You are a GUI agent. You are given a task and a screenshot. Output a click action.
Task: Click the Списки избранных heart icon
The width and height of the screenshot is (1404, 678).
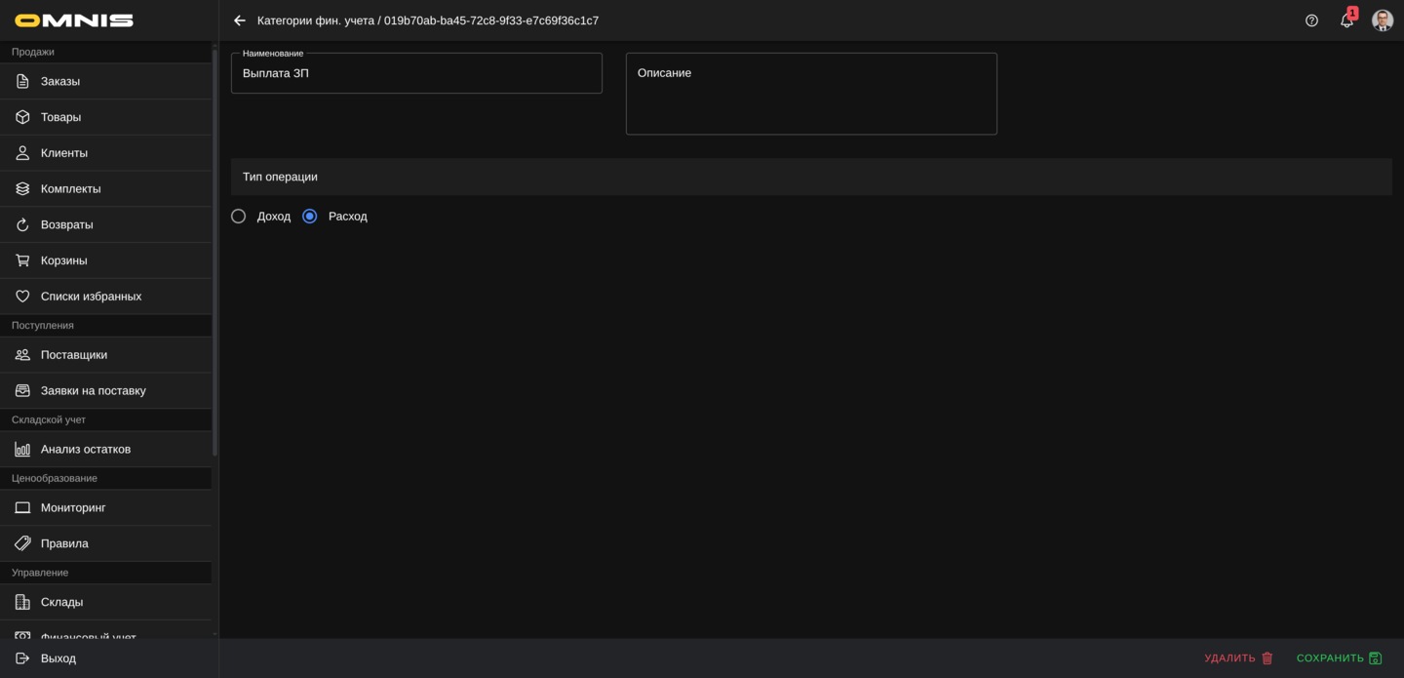(x=22, y=297)
